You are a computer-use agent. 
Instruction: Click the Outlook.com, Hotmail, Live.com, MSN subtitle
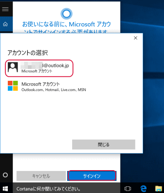coord(54,90)
